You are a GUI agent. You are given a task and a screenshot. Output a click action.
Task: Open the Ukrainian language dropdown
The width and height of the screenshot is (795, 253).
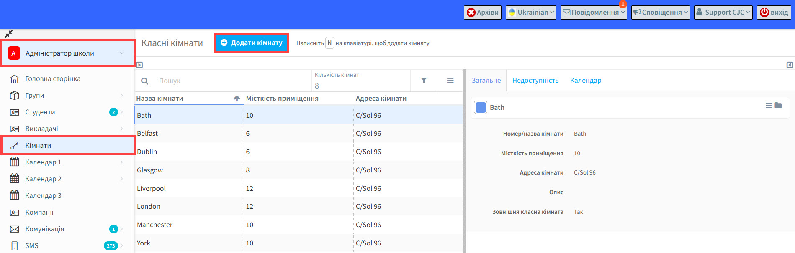[531, 13]
